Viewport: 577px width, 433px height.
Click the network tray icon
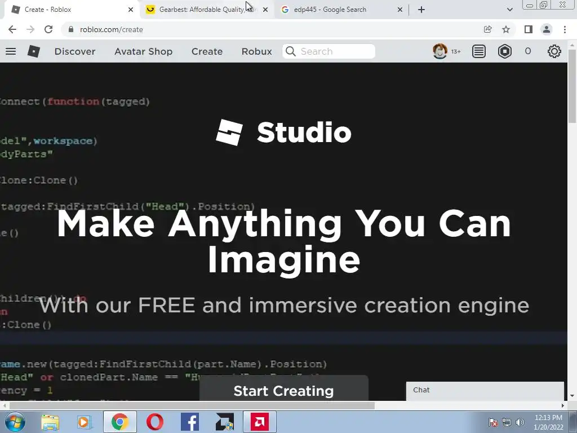507,422
